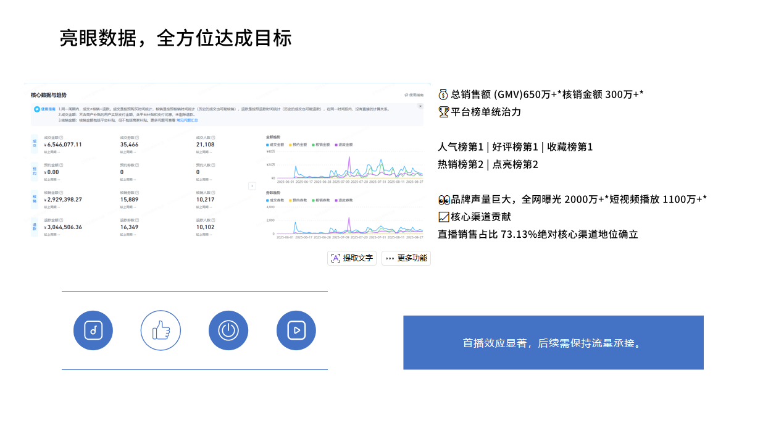Click the 退款人数 value 10,102
The width and height of the screenshot is (776, 433).
click(206, 227)
